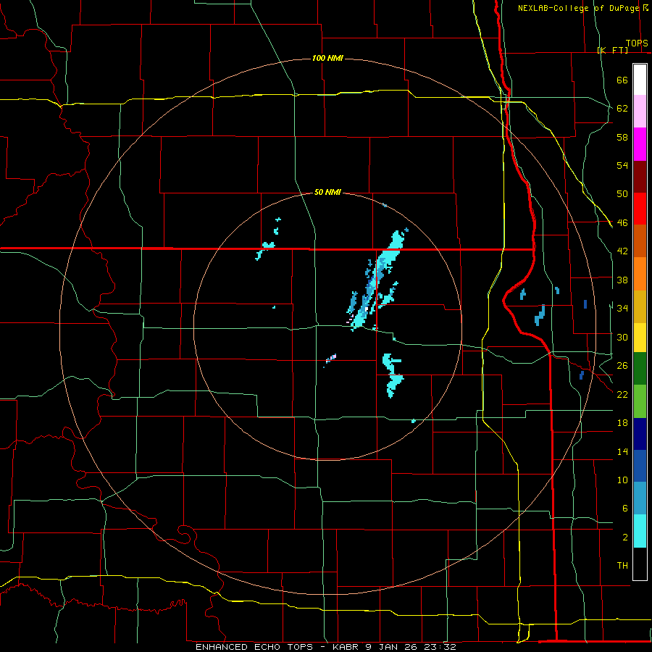
Task: Pick the yellow legend swatch
Action: coord(640,338)
